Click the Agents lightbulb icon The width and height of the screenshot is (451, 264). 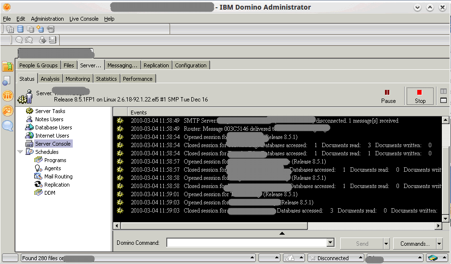(38, 168)
